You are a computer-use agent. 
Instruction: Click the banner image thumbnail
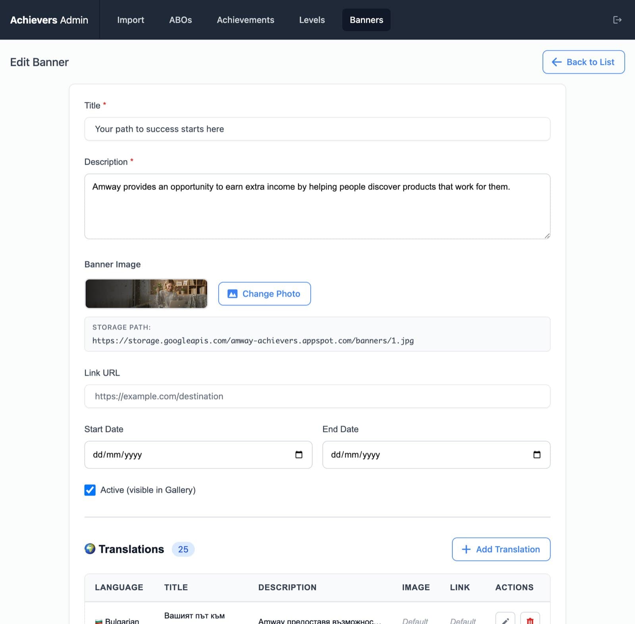(146, 294)
